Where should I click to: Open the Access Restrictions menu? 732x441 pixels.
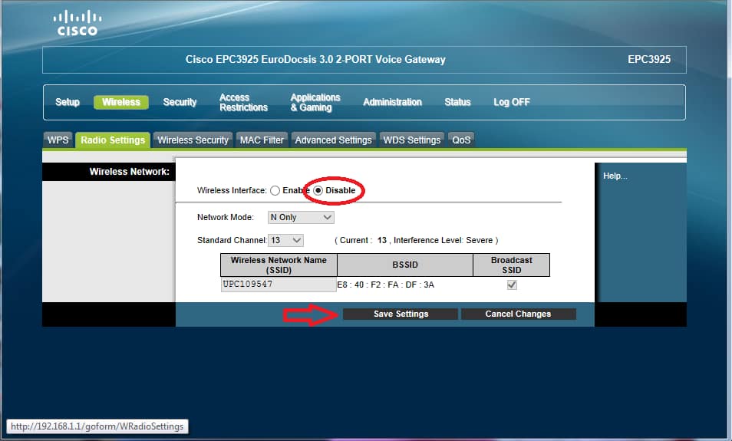[244, 103]
